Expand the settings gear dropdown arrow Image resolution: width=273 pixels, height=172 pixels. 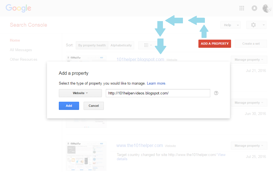(x=264, y=25)
